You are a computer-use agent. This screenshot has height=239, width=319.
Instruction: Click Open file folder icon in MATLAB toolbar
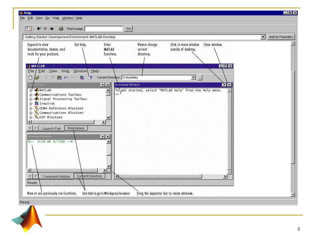(37, 78)
